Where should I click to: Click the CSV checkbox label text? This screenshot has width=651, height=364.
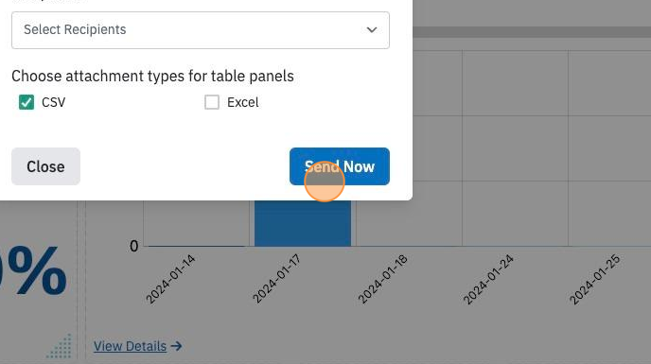click(x=54, y=102)
